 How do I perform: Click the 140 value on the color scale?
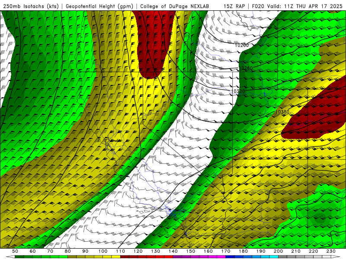point(173,251)
